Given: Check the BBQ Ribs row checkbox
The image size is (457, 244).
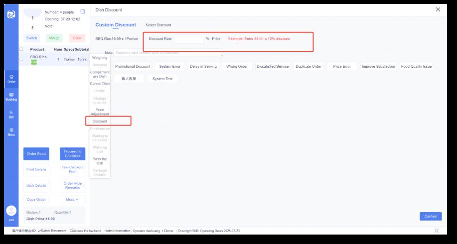Looking at the screenshot, I should coord(21,59).
